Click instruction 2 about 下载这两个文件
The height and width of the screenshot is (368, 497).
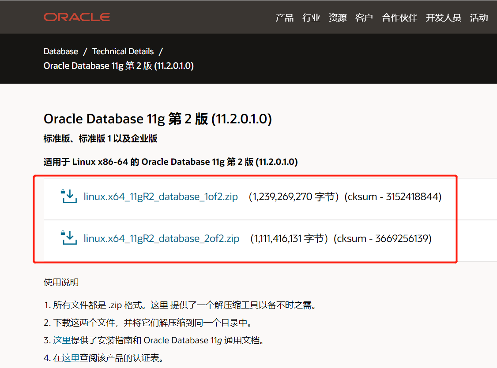tap(148, 323)
